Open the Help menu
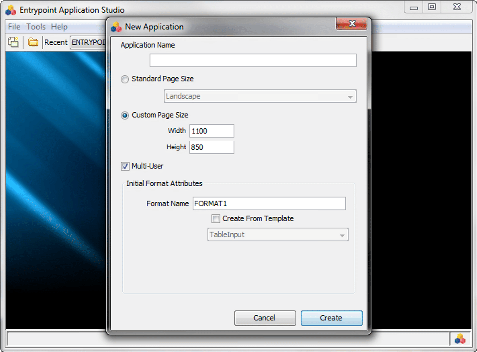 (x=59, y=27)
